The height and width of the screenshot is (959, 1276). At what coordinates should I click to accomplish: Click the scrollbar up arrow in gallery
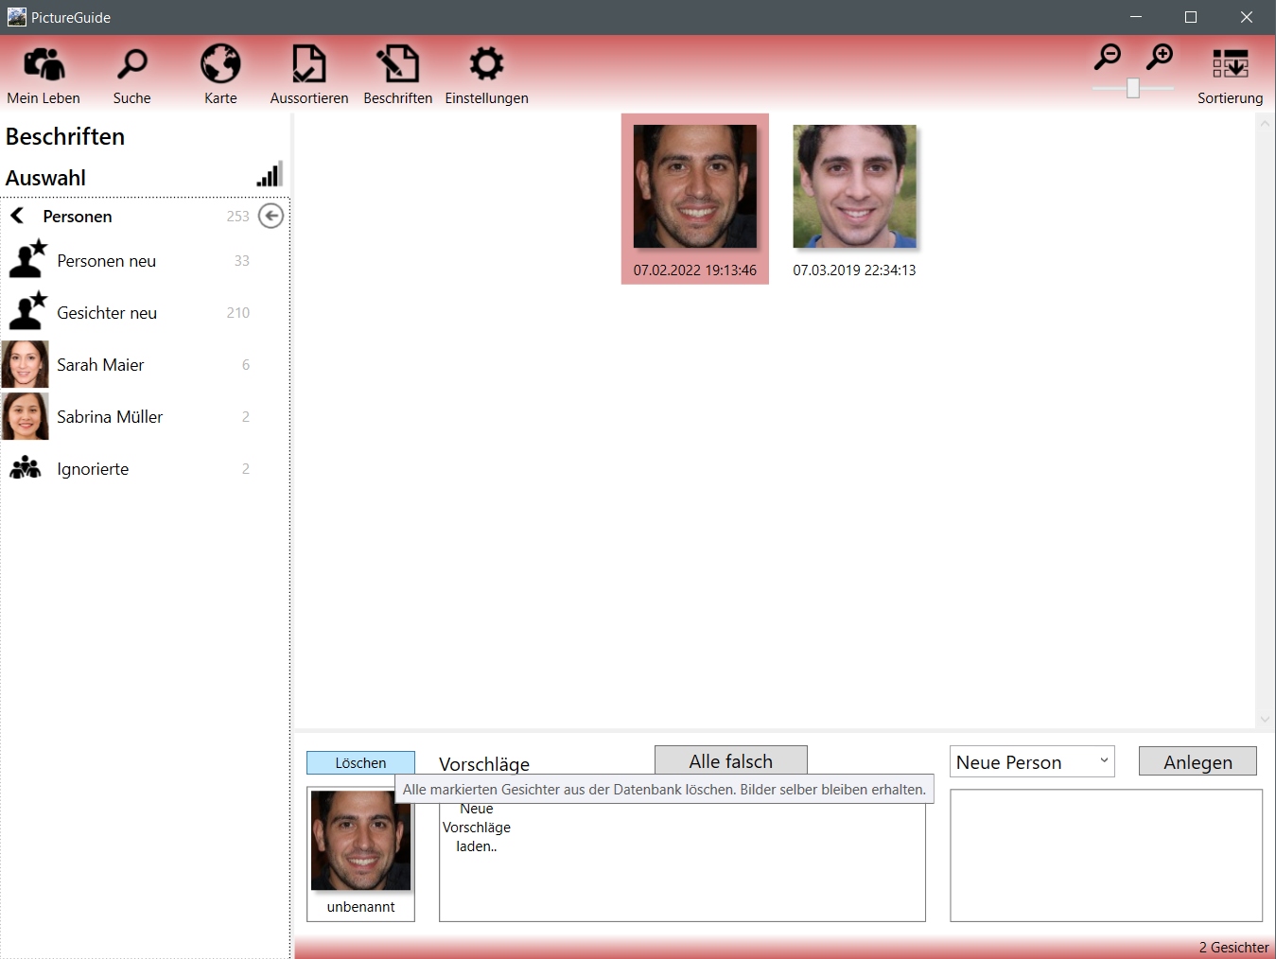point(1265,123)
